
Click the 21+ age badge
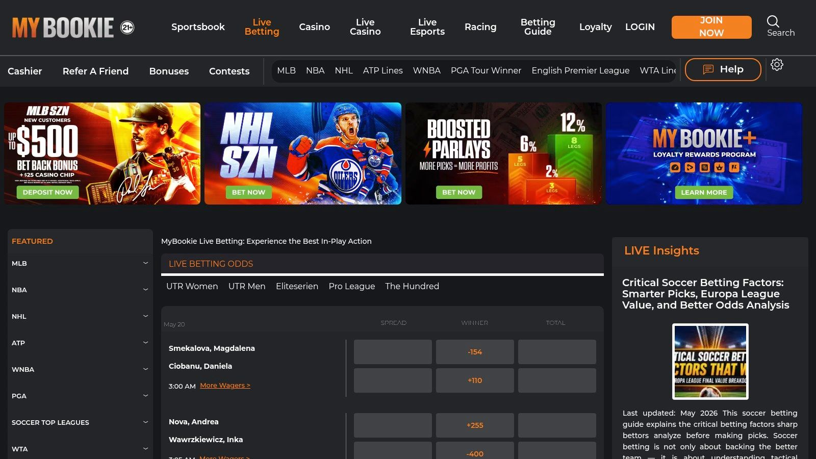[127, 28]
